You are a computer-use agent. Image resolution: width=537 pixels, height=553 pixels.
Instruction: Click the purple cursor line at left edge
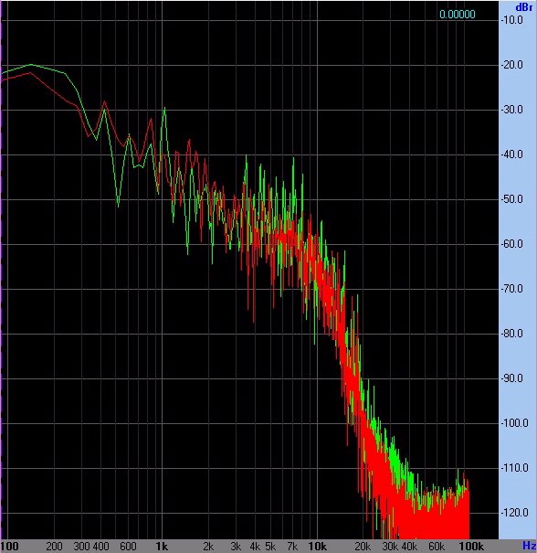[1, 275]
